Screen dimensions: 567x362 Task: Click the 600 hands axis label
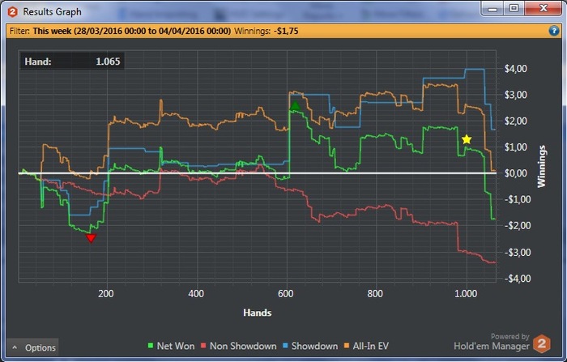(x=286, y=294)
